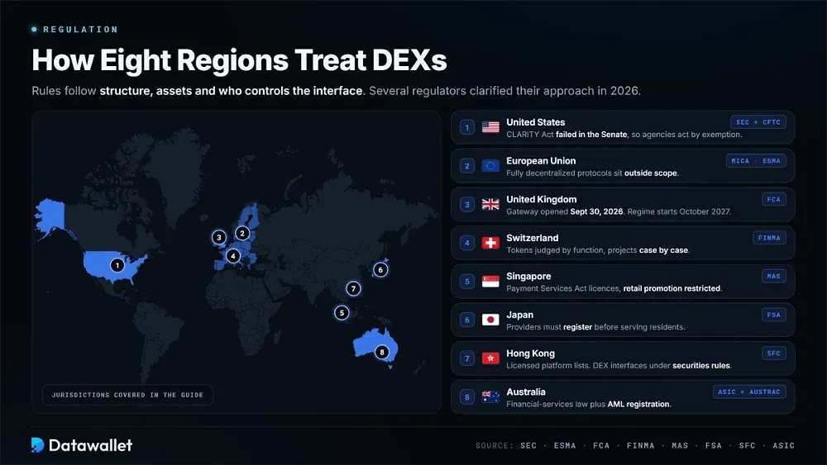Screen dimensions: 827x465
Task: Click the FCA tag in United Kingdom row
Action: (x=774, y=200)
